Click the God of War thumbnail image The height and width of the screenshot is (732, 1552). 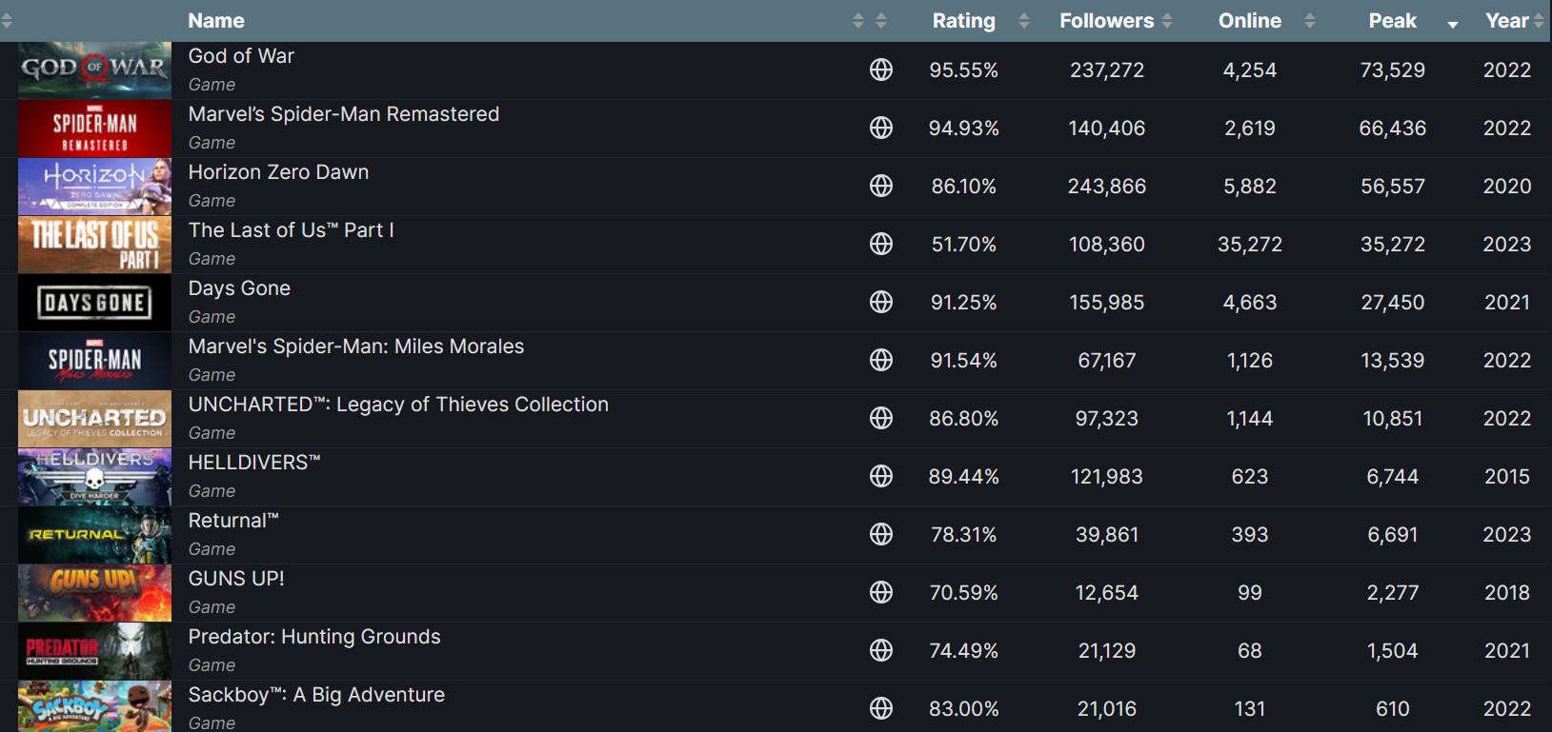click(94, 69)
